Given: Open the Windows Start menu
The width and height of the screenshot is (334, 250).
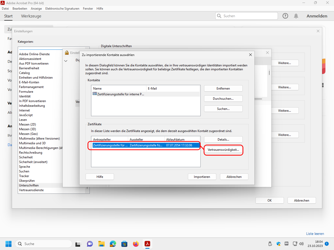Looking at the screenshot, I should click(8, 244).
